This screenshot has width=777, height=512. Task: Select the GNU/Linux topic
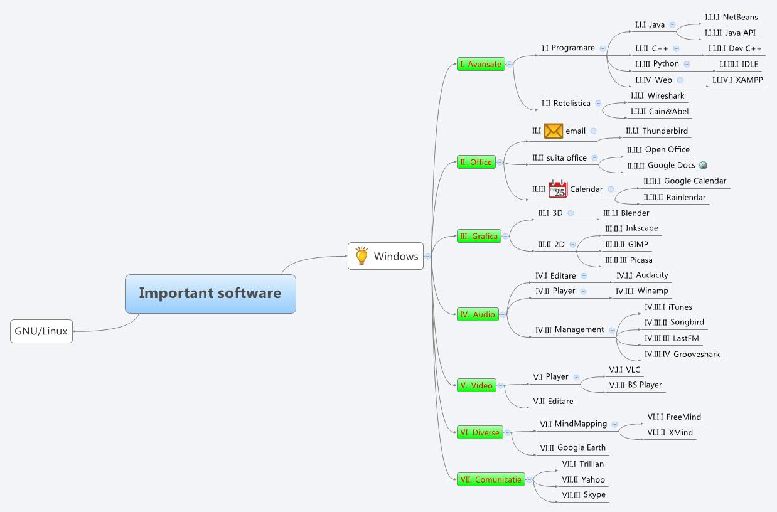click(41, 331)
